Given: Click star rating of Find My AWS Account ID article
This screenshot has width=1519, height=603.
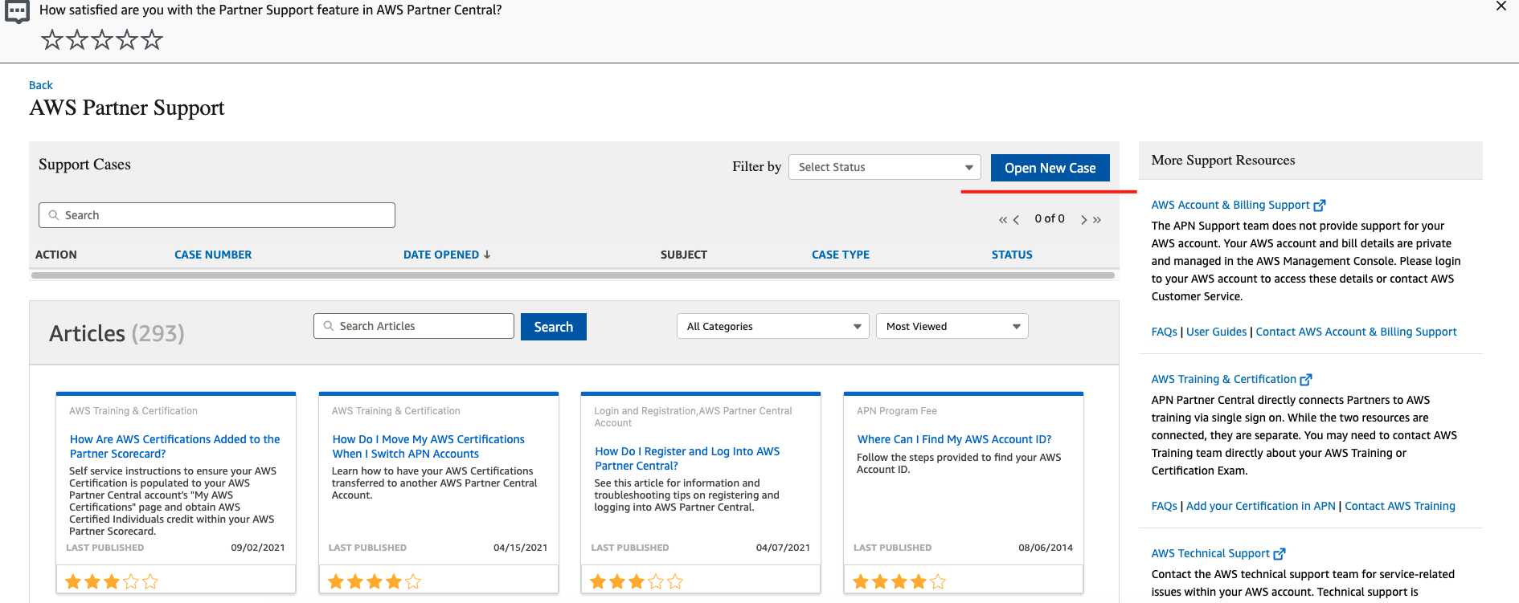Looking at the screenshot, I should 899,581.
